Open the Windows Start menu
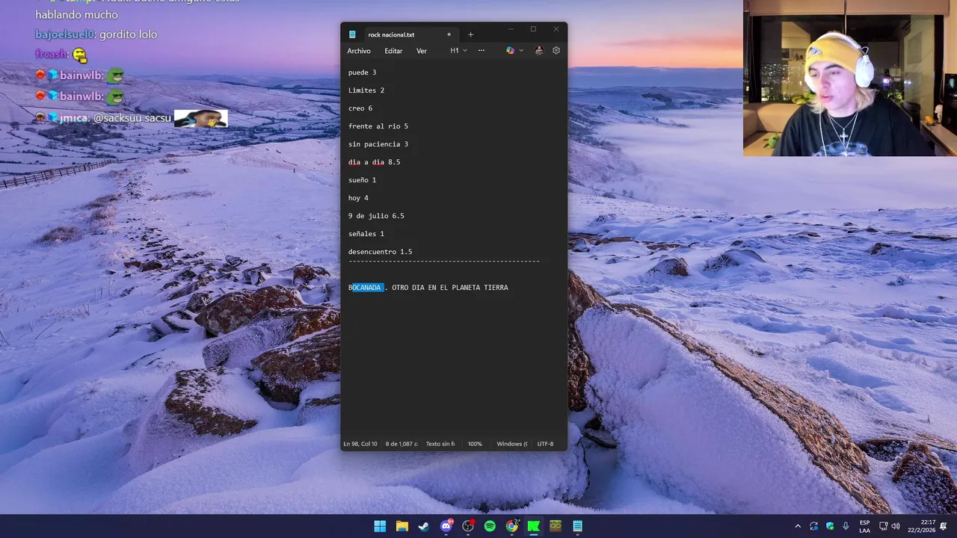The width and height of the screenshot is (957, 538). pos(380,526)
